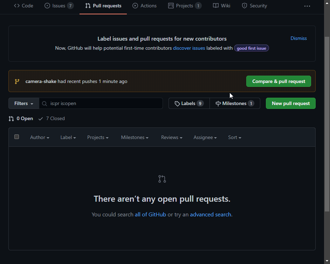Click the Issues count badge 7
This screenshot has width=330, height=264.
click(x=70, y=6)
